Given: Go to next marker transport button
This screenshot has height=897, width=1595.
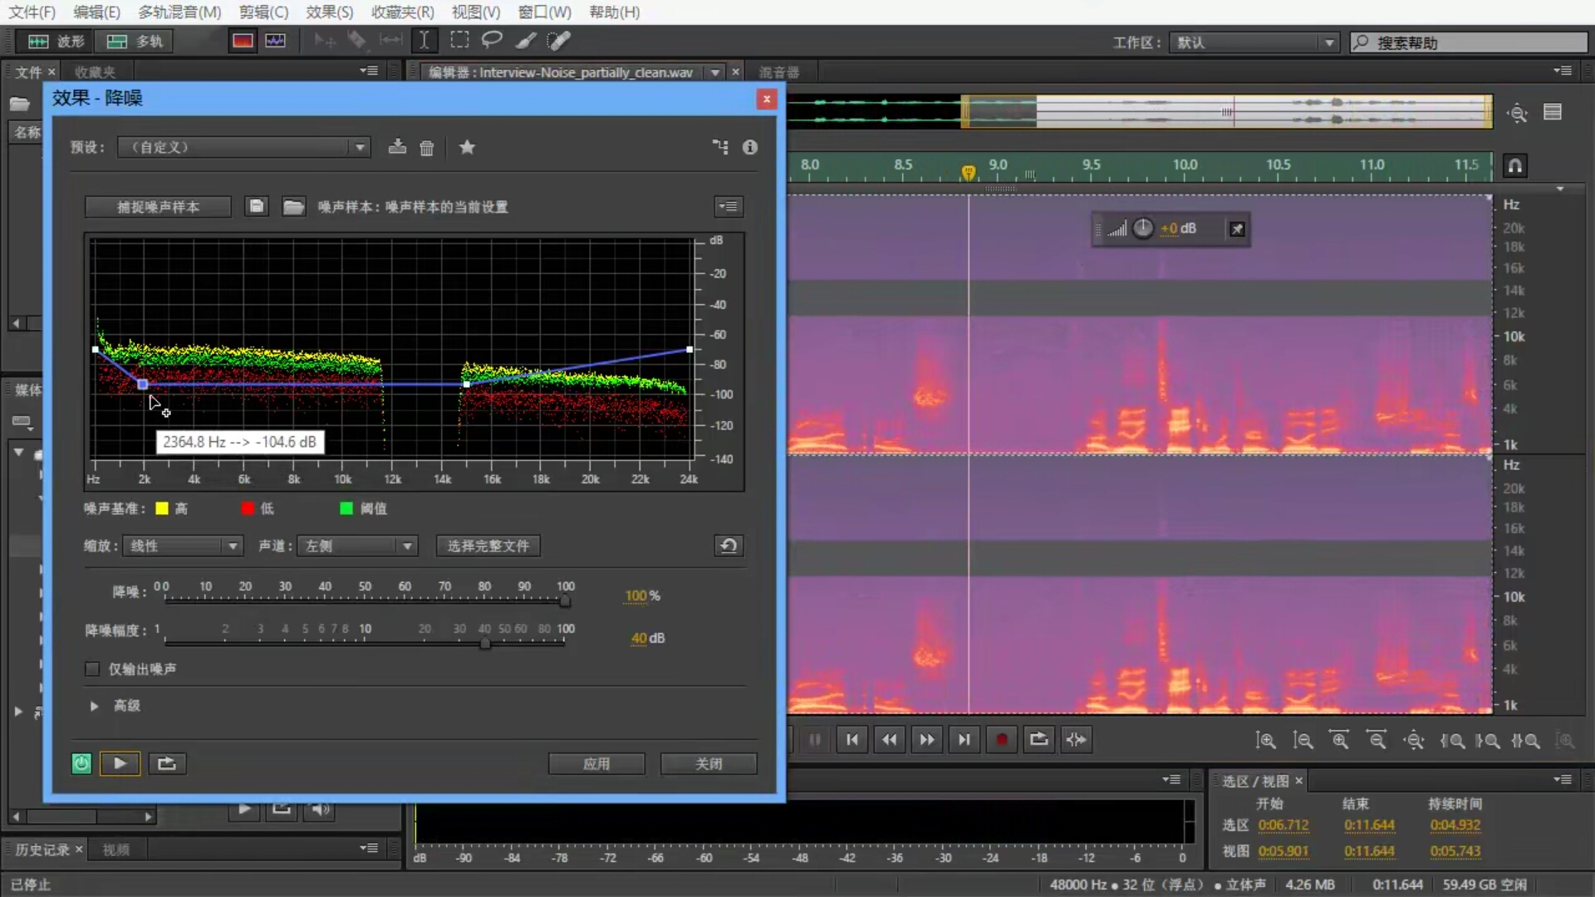Looking at the screenshot, I should 964,739.
